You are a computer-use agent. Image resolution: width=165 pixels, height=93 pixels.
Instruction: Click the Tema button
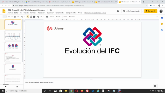click(x=65, y=17)
